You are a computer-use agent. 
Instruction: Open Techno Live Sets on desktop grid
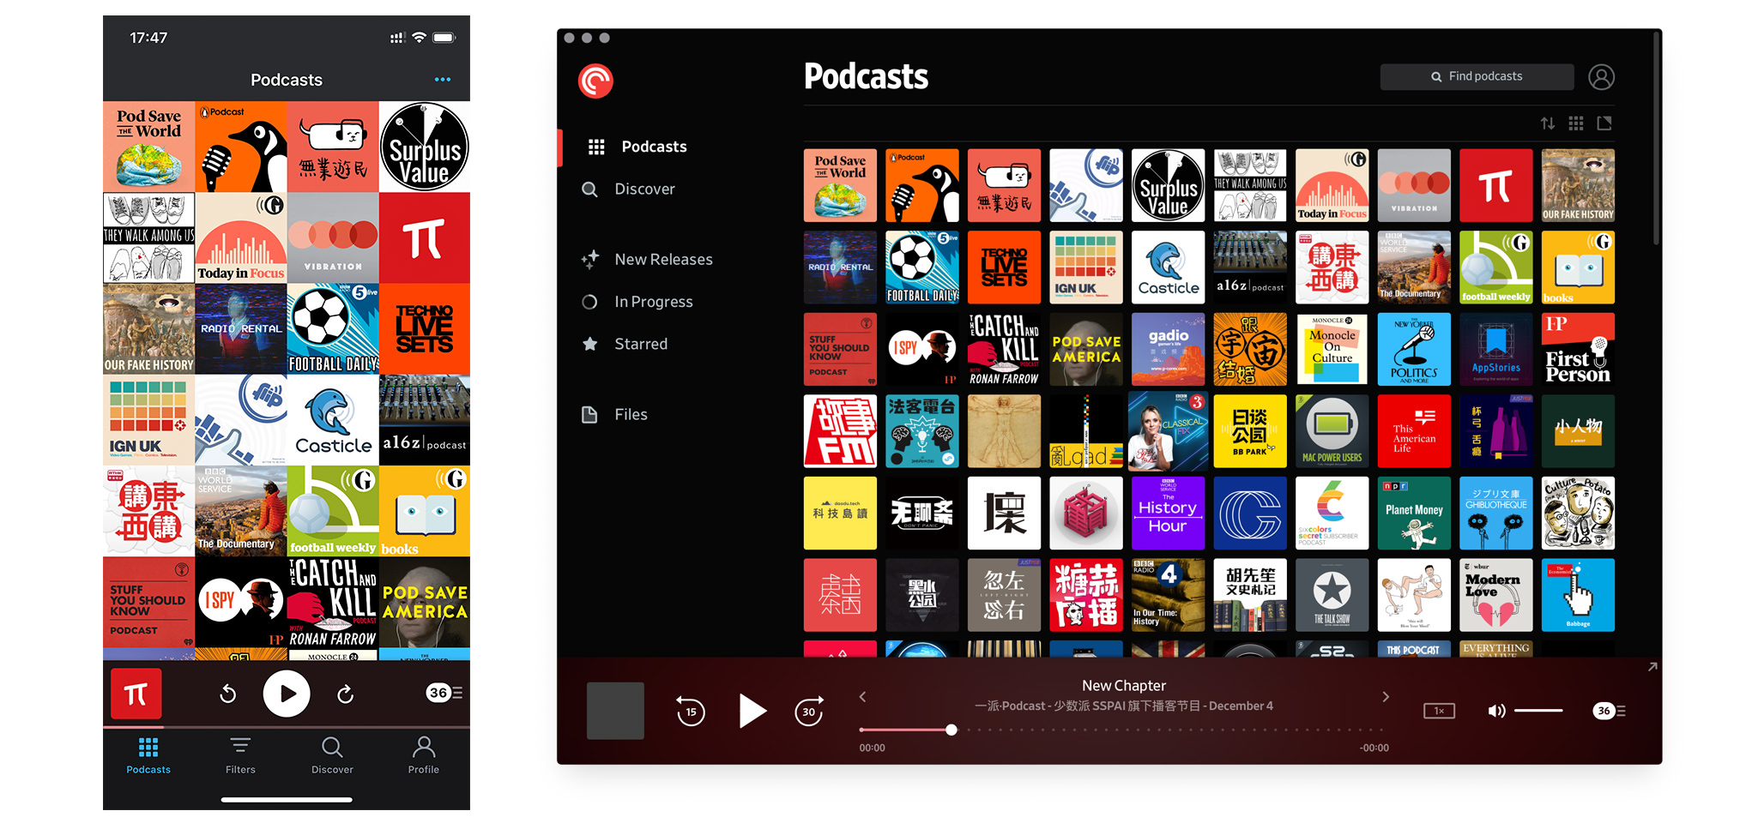coord(1004,267)
